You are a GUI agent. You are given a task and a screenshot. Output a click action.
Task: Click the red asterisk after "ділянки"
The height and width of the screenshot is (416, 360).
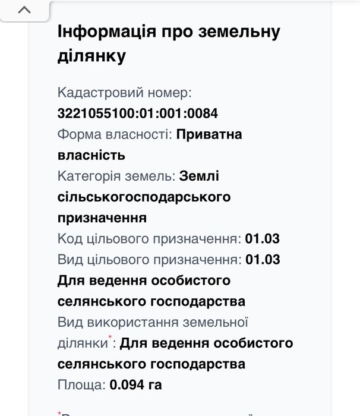(x=110, y=338)
